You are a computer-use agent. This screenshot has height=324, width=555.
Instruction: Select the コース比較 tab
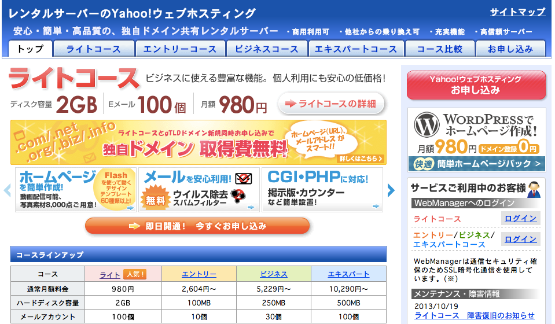[x=440, y=49]
